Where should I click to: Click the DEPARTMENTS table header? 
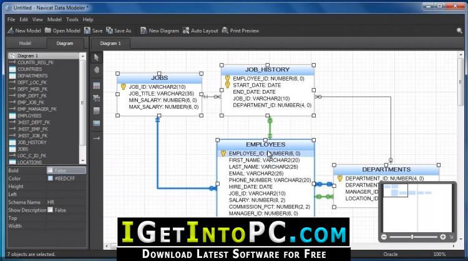coord(386,170)
